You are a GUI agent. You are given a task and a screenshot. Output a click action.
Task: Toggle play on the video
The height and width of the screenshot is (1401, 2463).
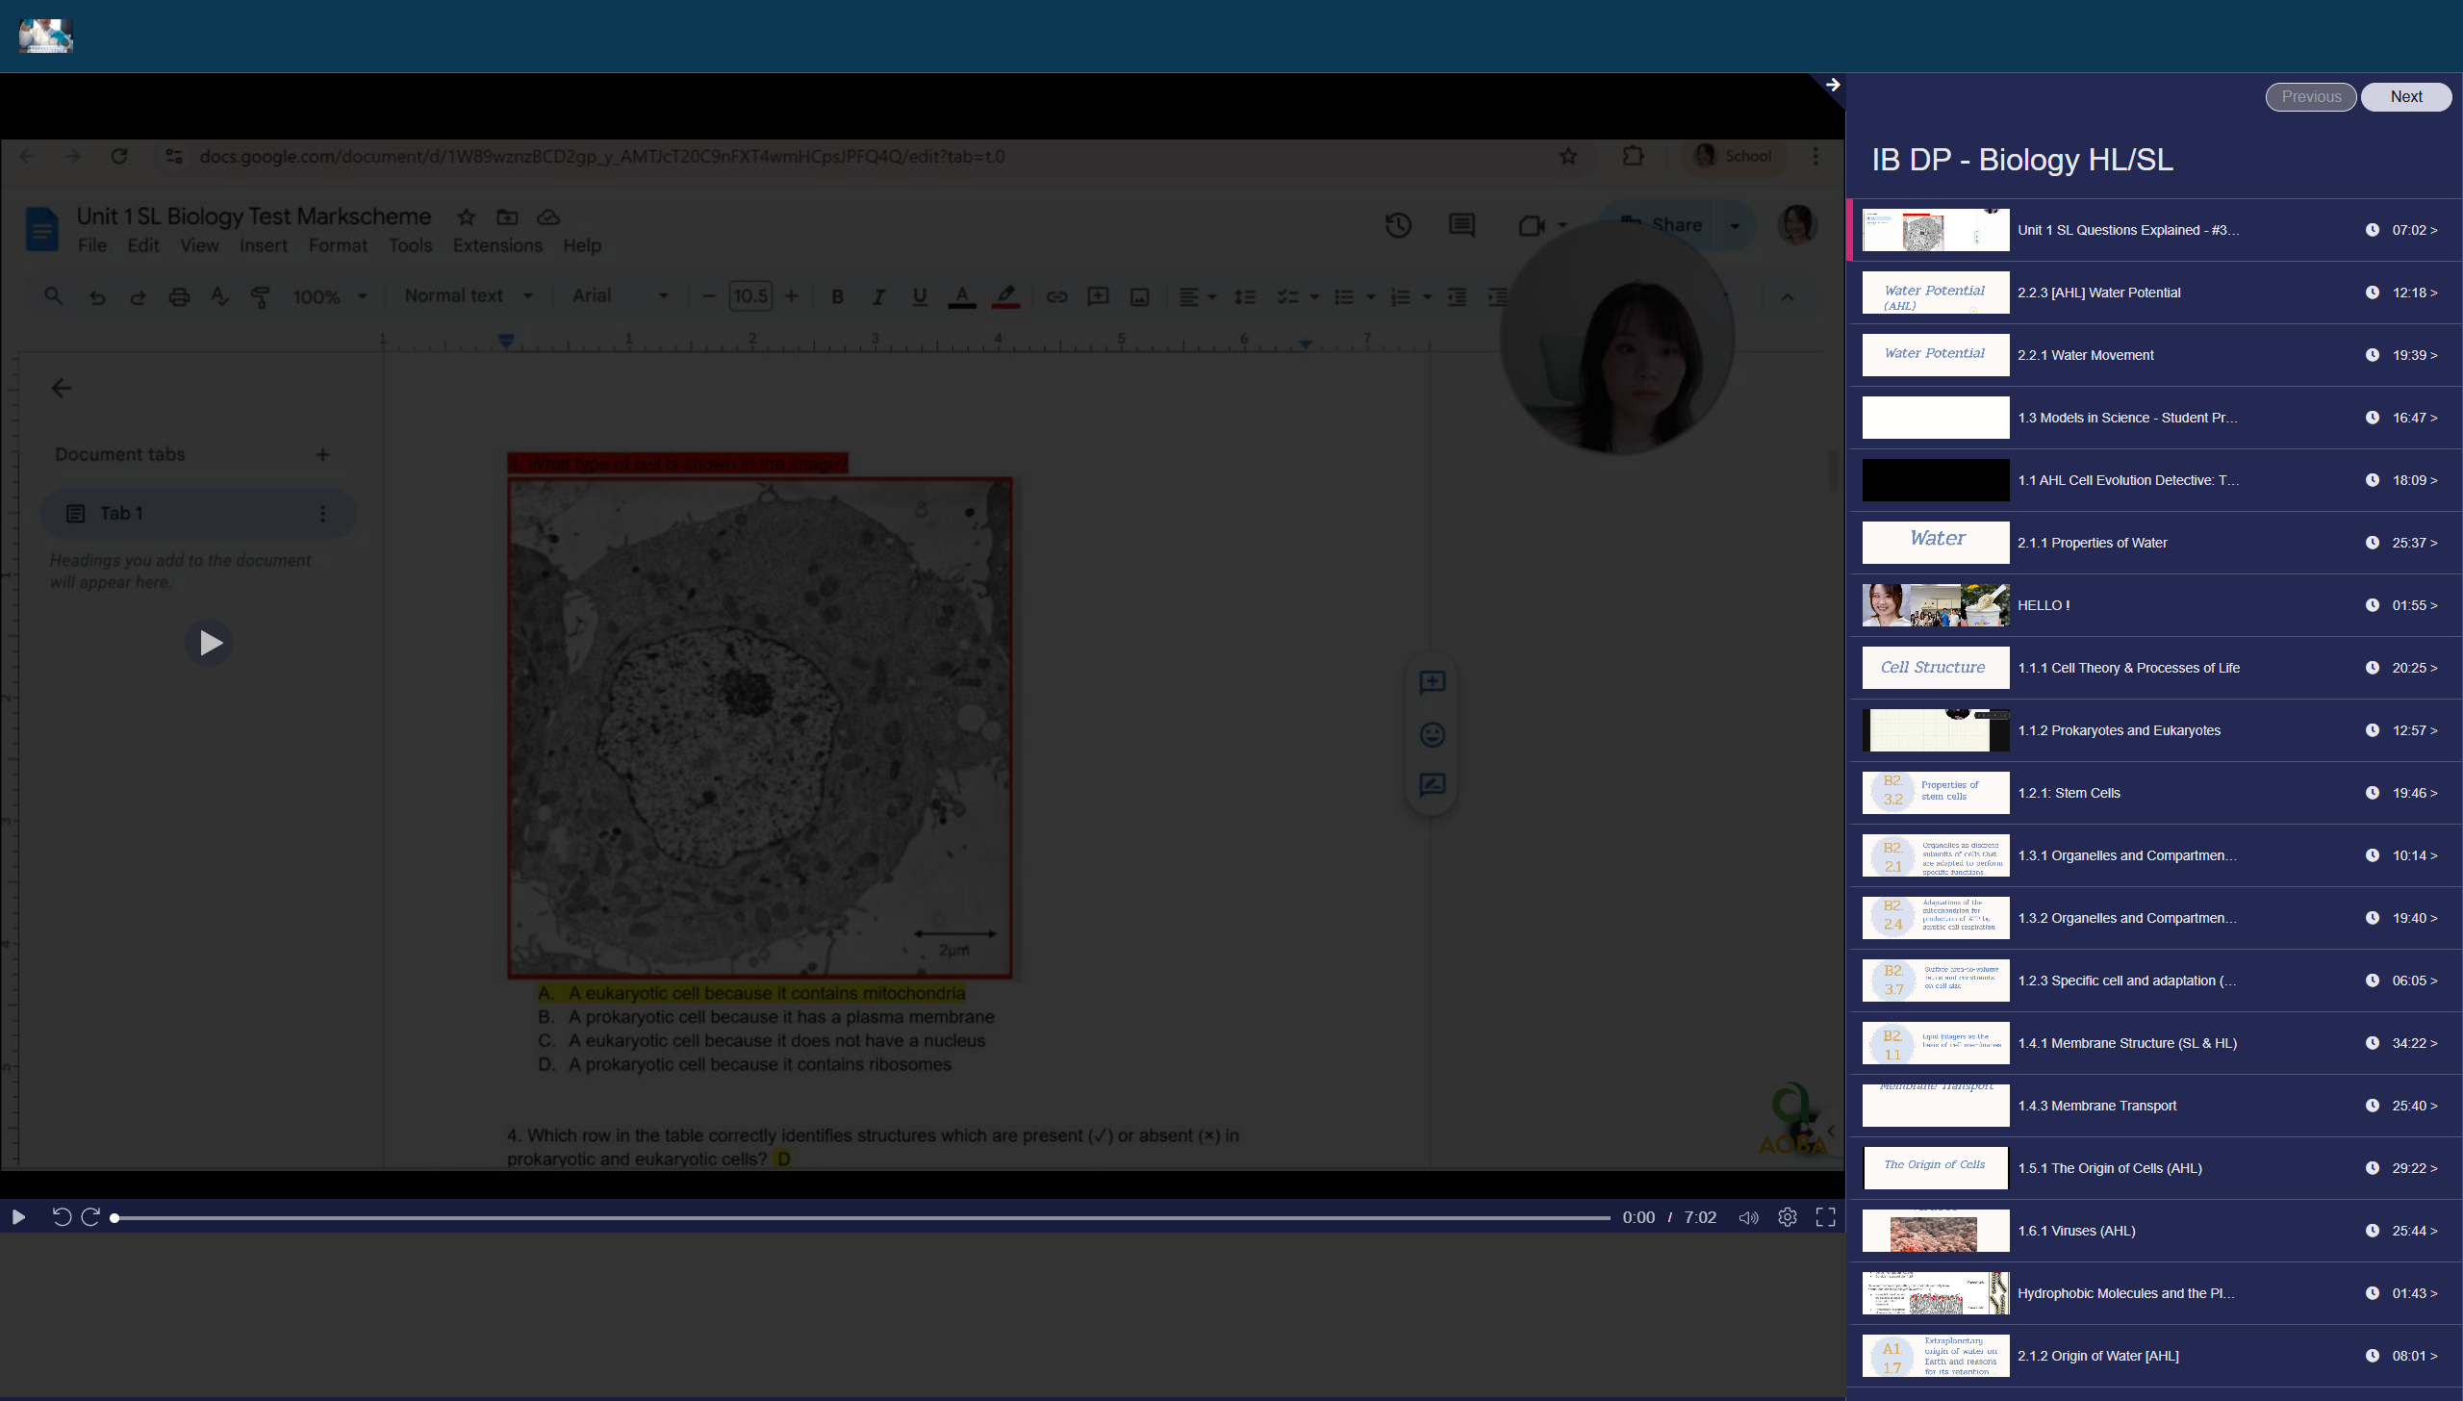17,1216
